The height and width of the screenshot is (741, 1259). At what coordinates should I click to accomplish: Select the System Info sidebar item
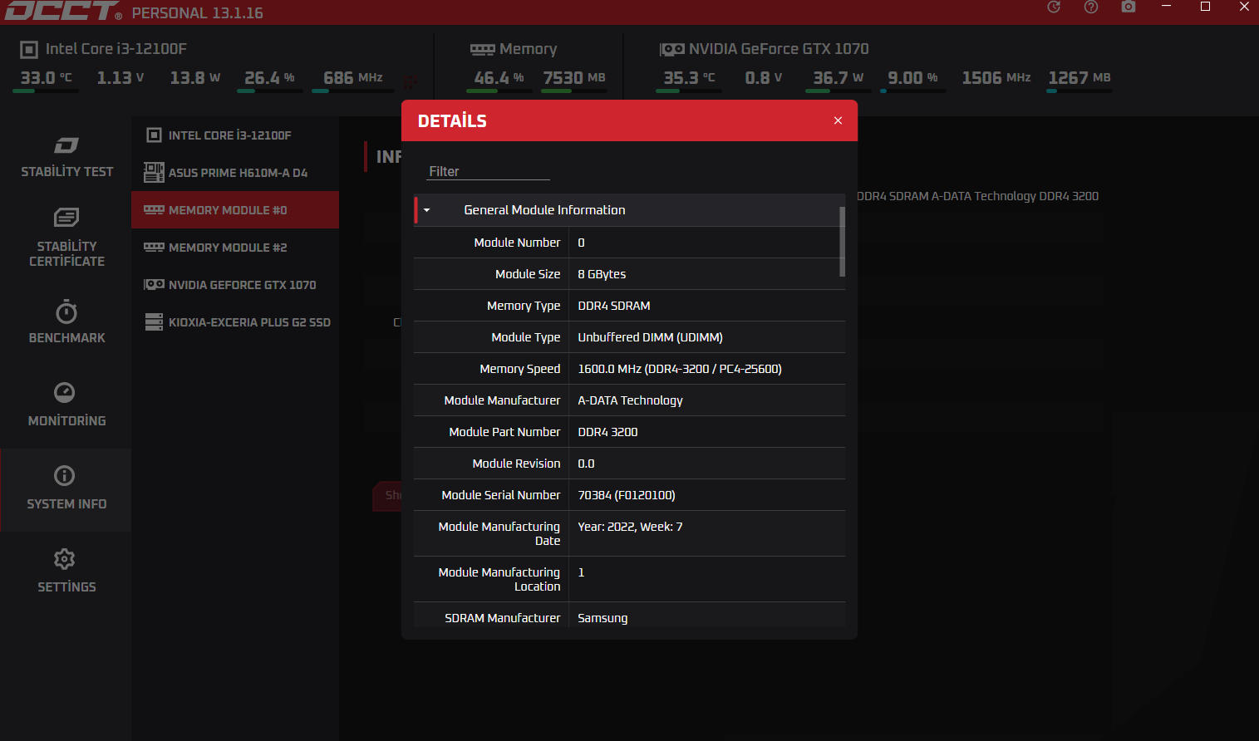pos(66,489)
